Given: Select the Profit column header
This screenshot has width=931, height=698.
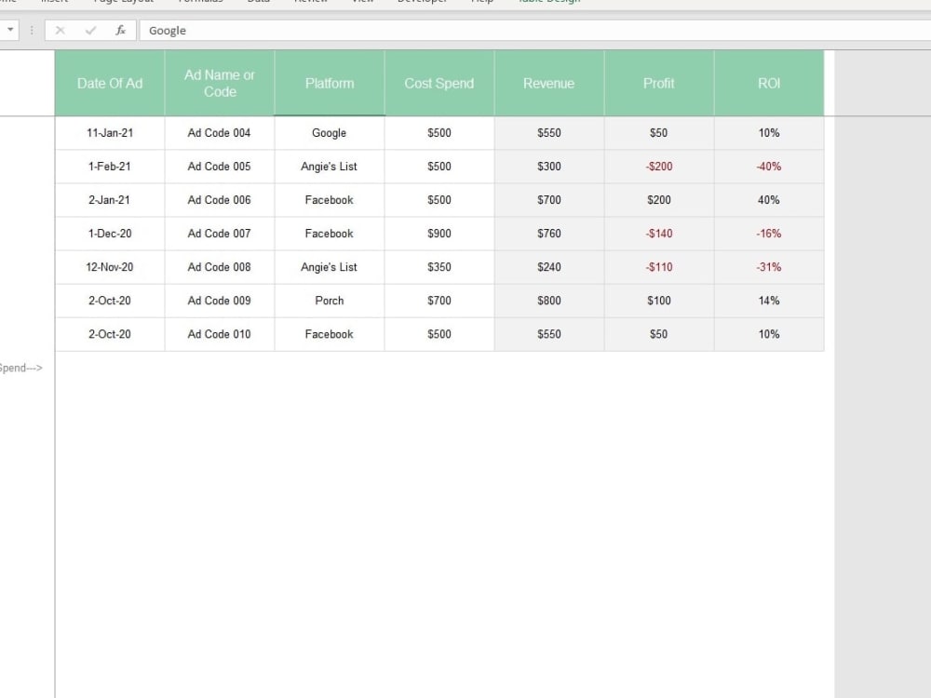Looking at the screenshot, I should (659, 83).
